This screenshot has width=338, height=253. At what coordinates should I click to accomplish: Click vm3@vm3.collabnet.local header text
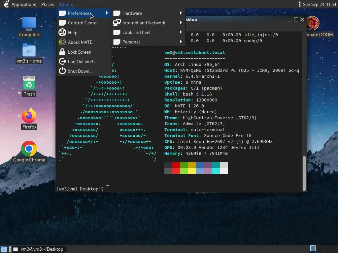coord(195,52)
